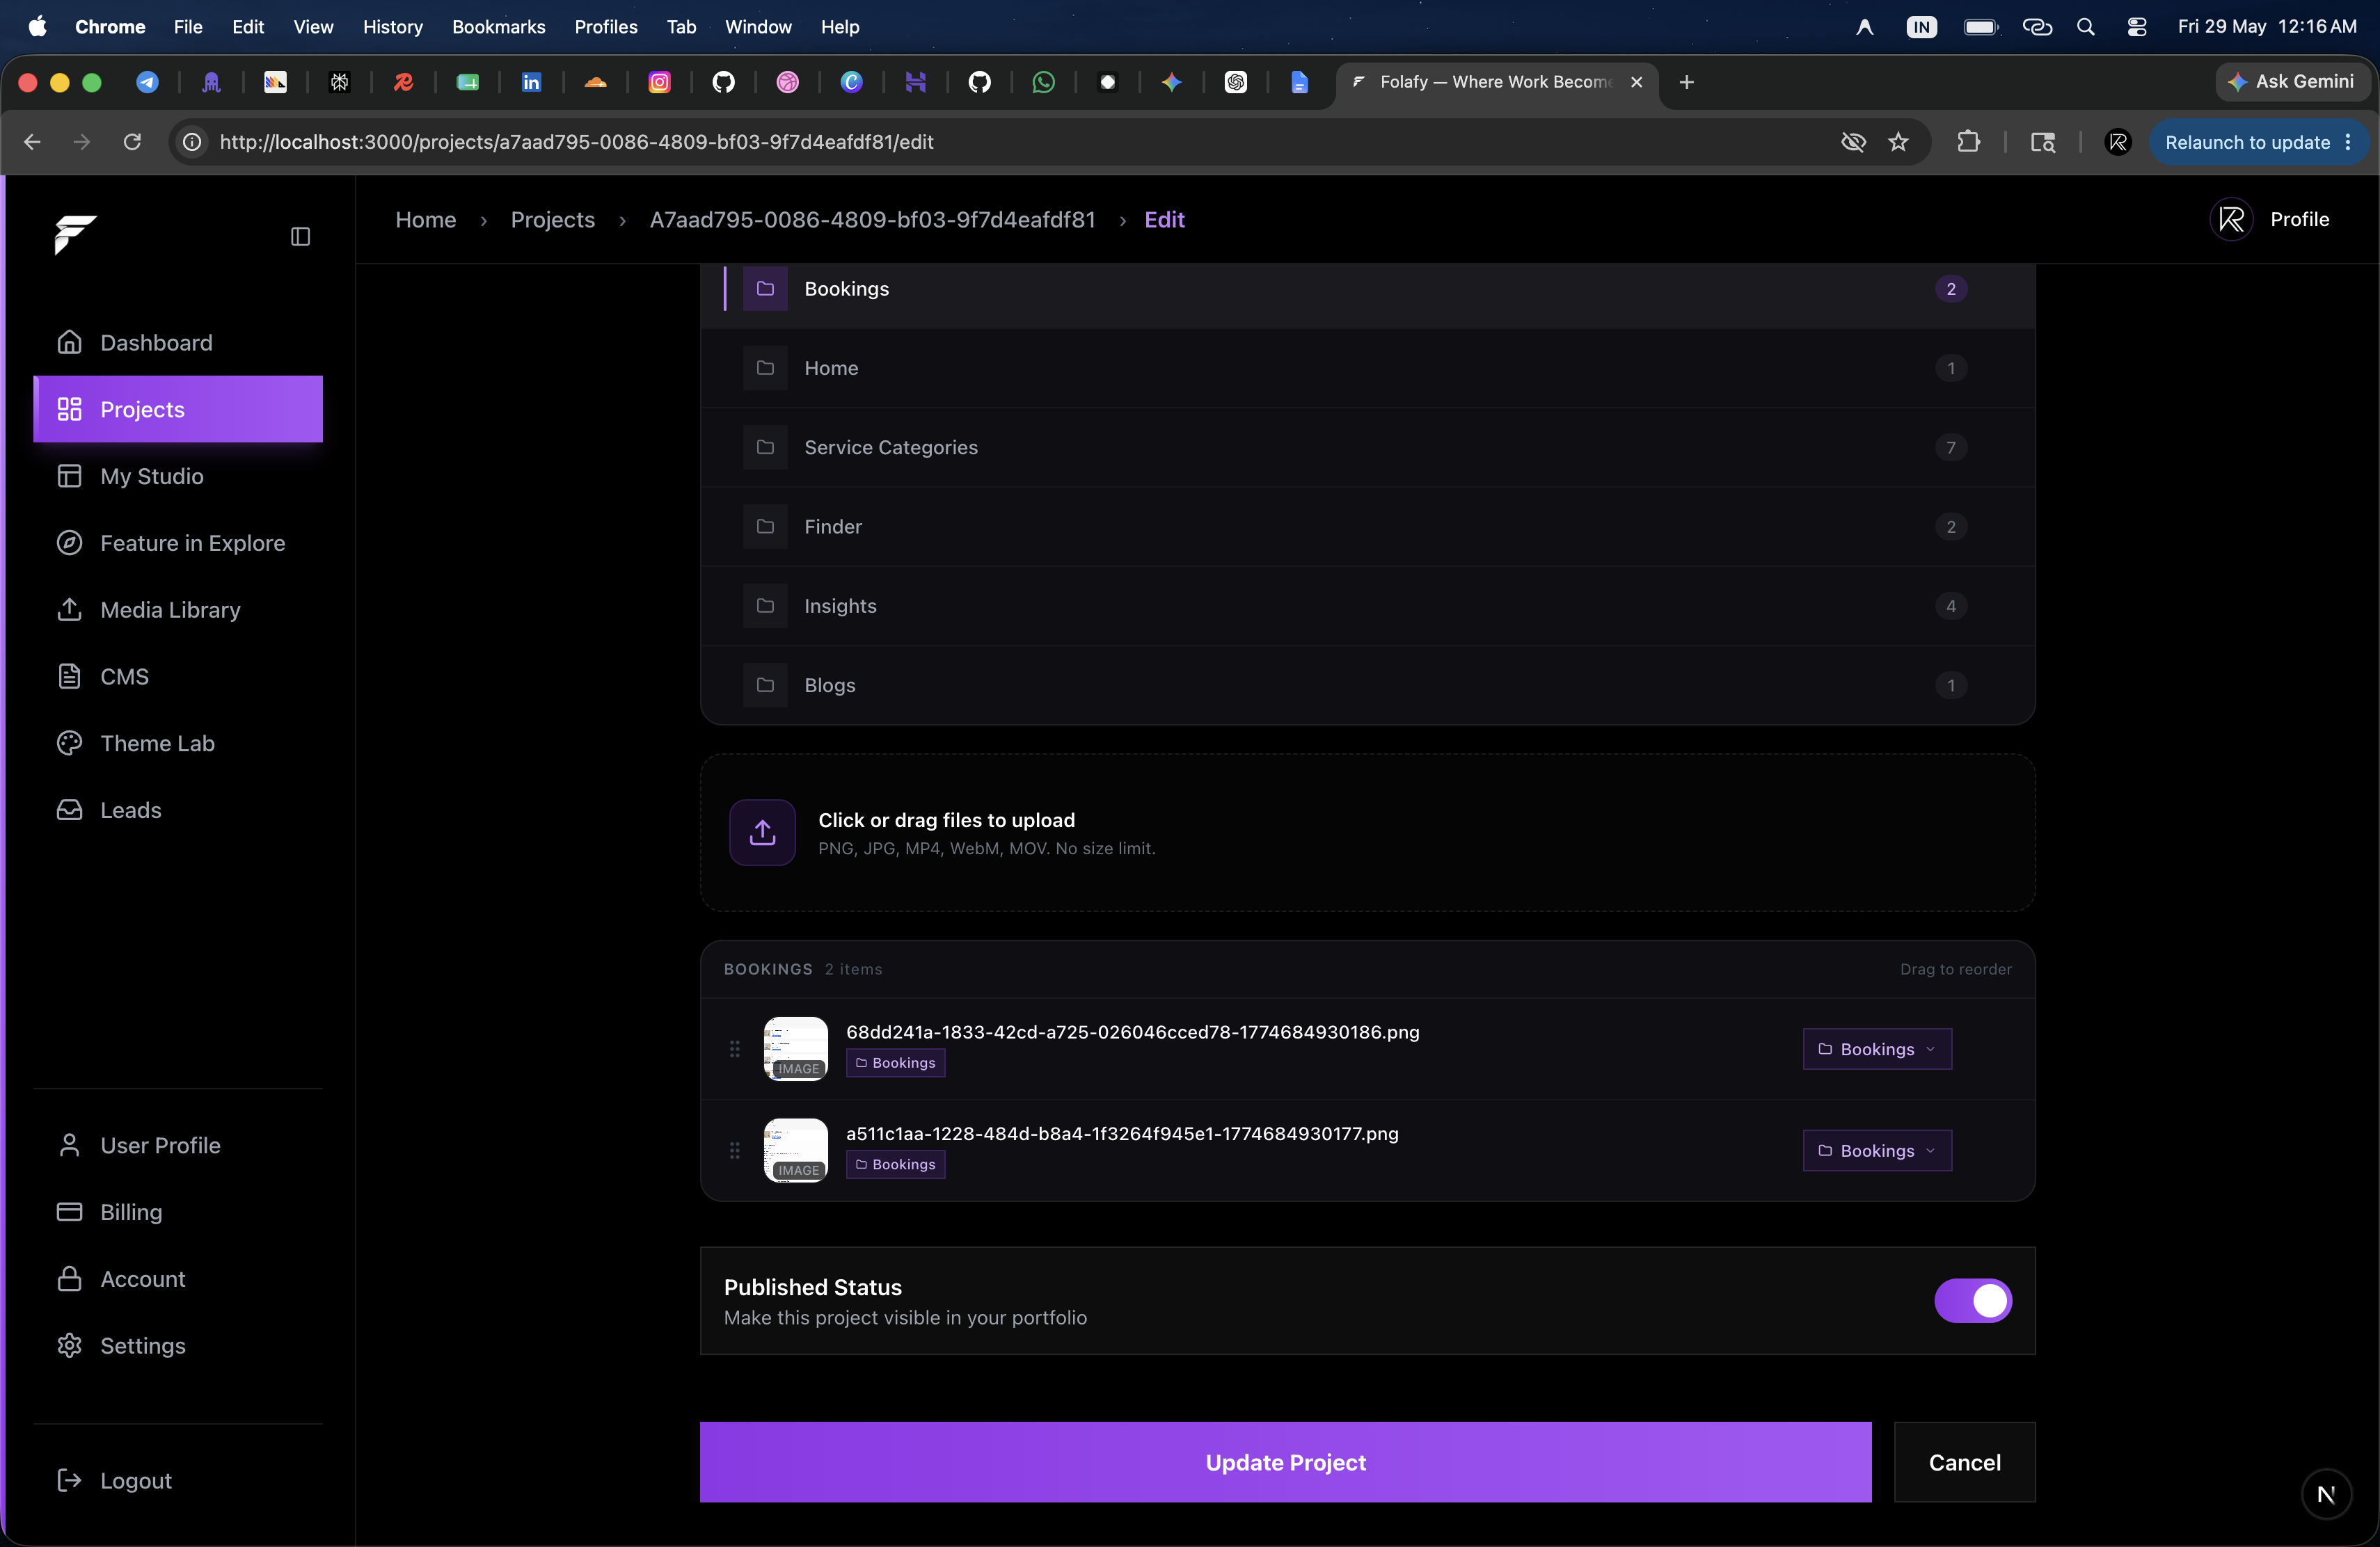
Task: Open CMS from sidebar
Action: pos(178,677)
